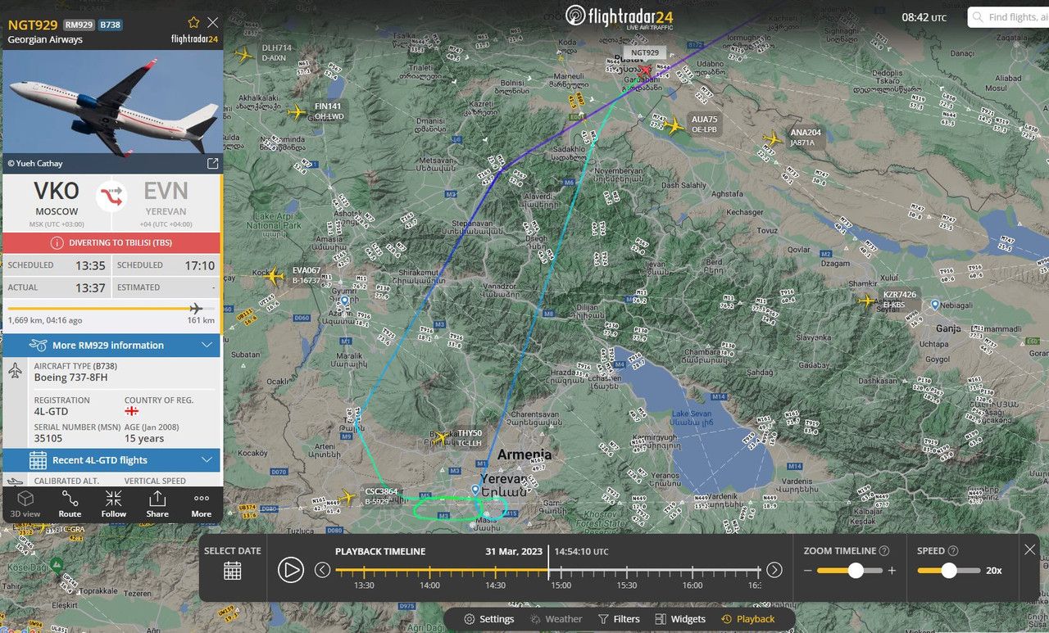
Task: Open map Settings
Action: 488,619
